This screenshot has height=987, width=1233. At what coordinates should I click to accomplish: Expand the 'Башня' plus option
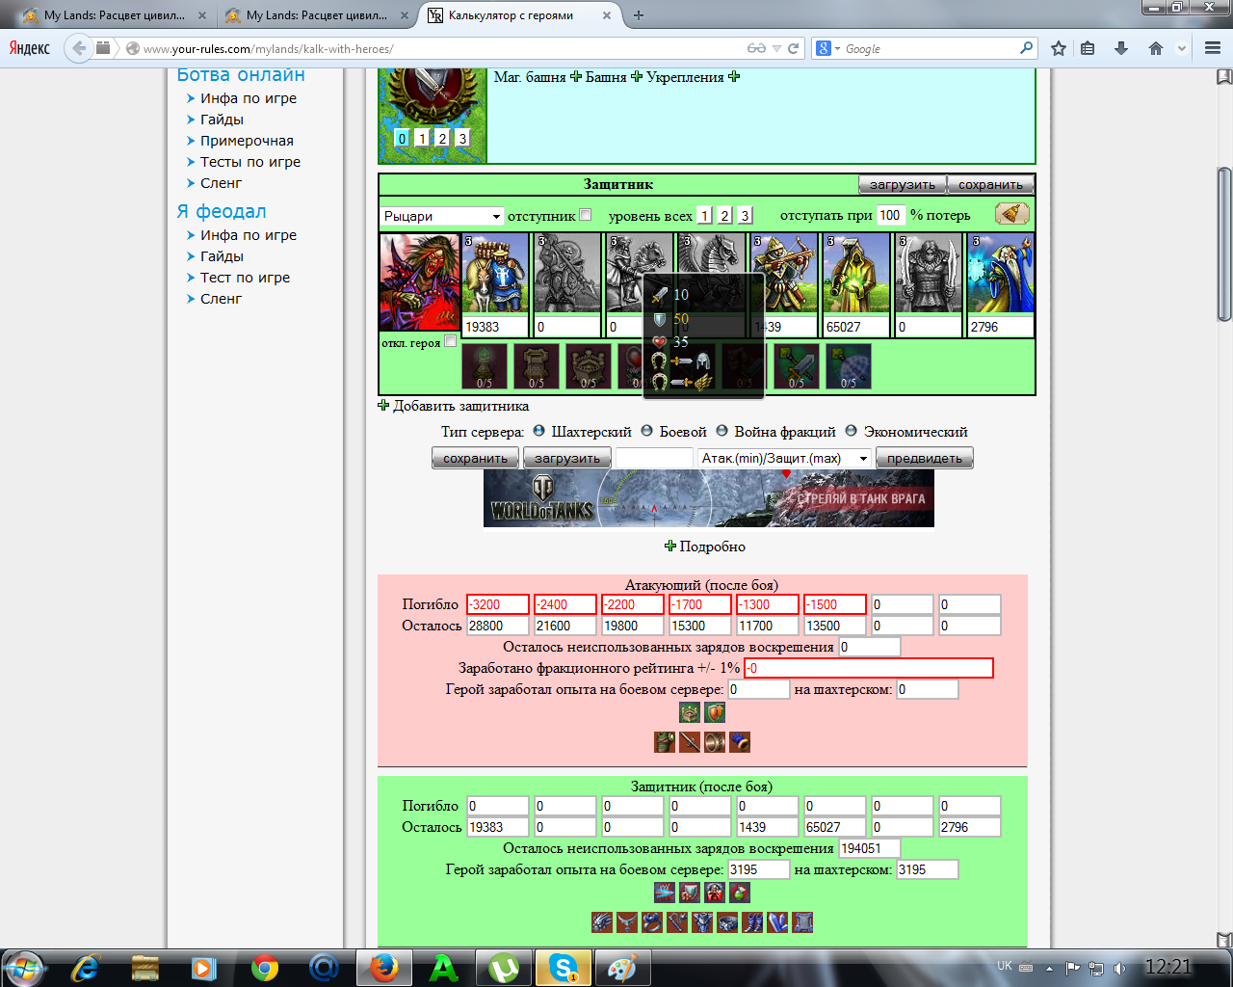click(x=637, y=77)
